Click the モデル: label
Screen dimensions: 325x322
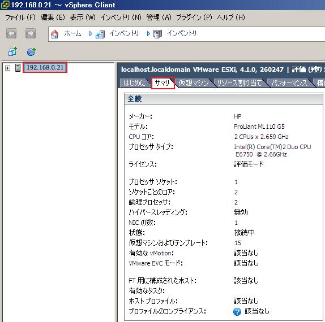138,127
